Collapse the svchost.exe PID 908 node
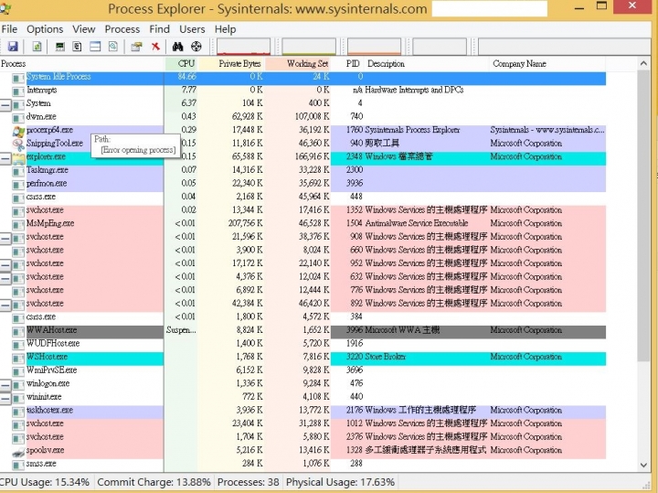Image resolution: width=658 pixels, height=493 pixels. pos(5,239)
